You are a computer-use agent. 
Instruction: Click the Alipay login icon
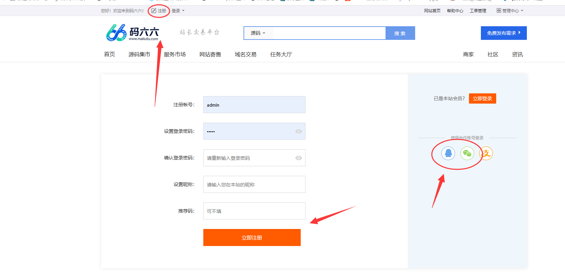[486, 153]
